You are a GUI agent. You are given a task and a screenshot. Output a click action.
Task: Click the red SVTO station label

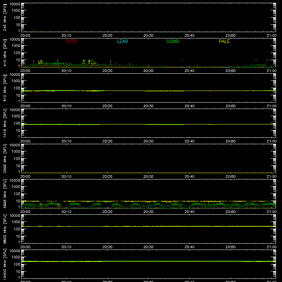[x=72, y=41]
